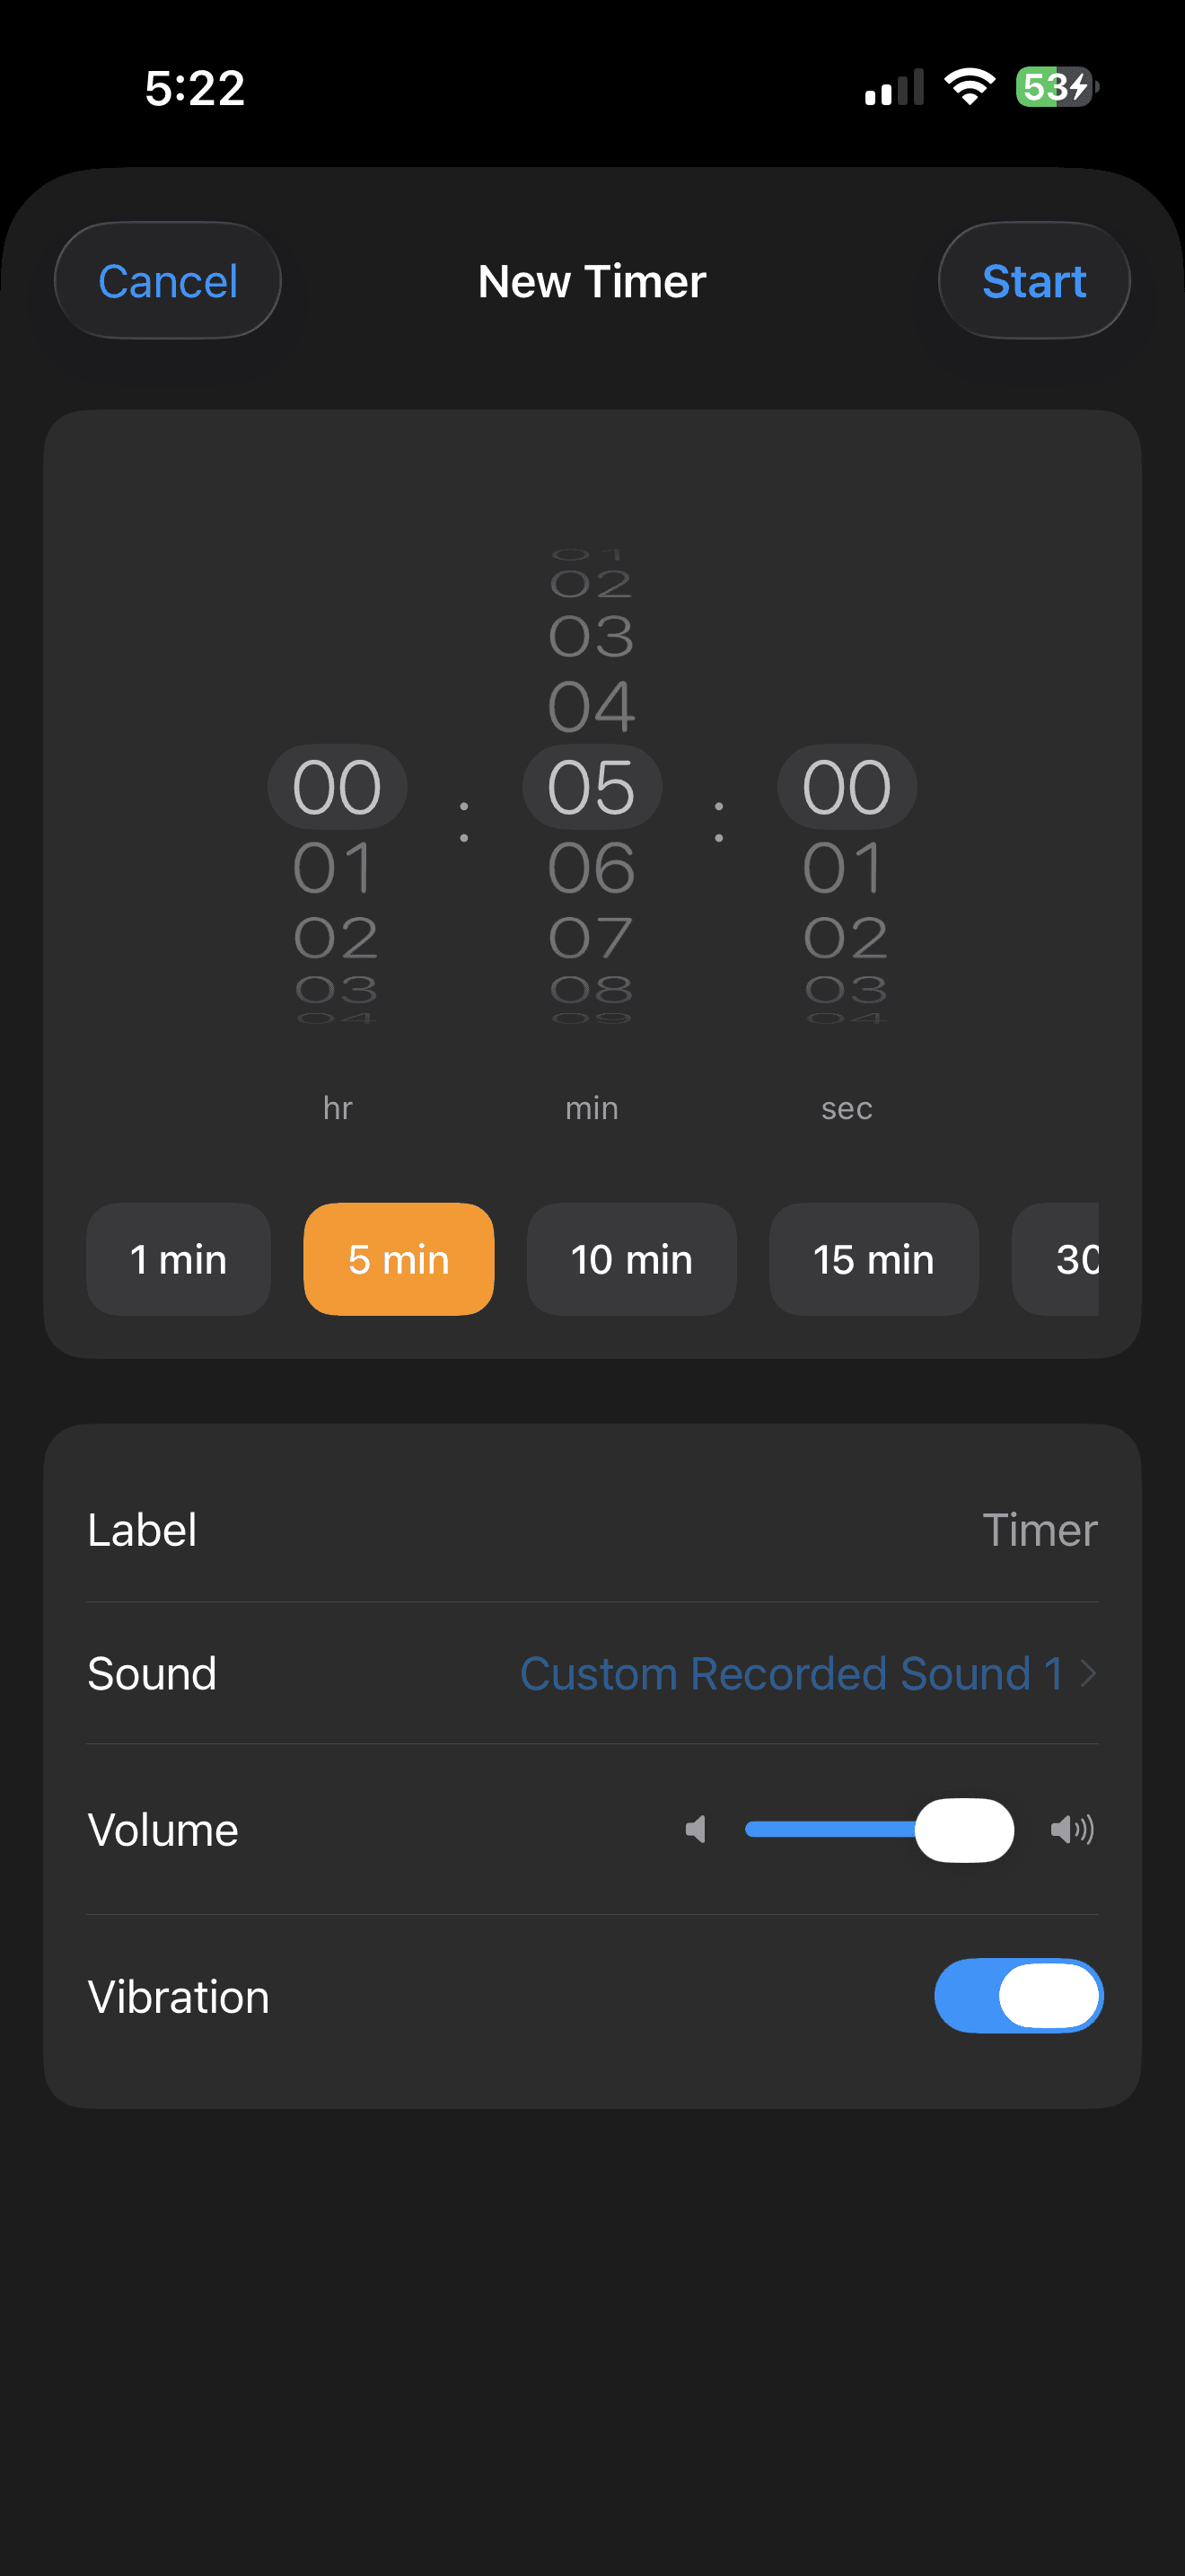Tap the Vibration row label
The image size is (1185, 2576).
click(178, 1996)
